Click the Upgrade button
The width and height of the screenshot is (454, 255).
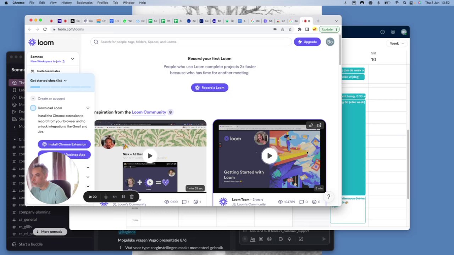point(307,42)
